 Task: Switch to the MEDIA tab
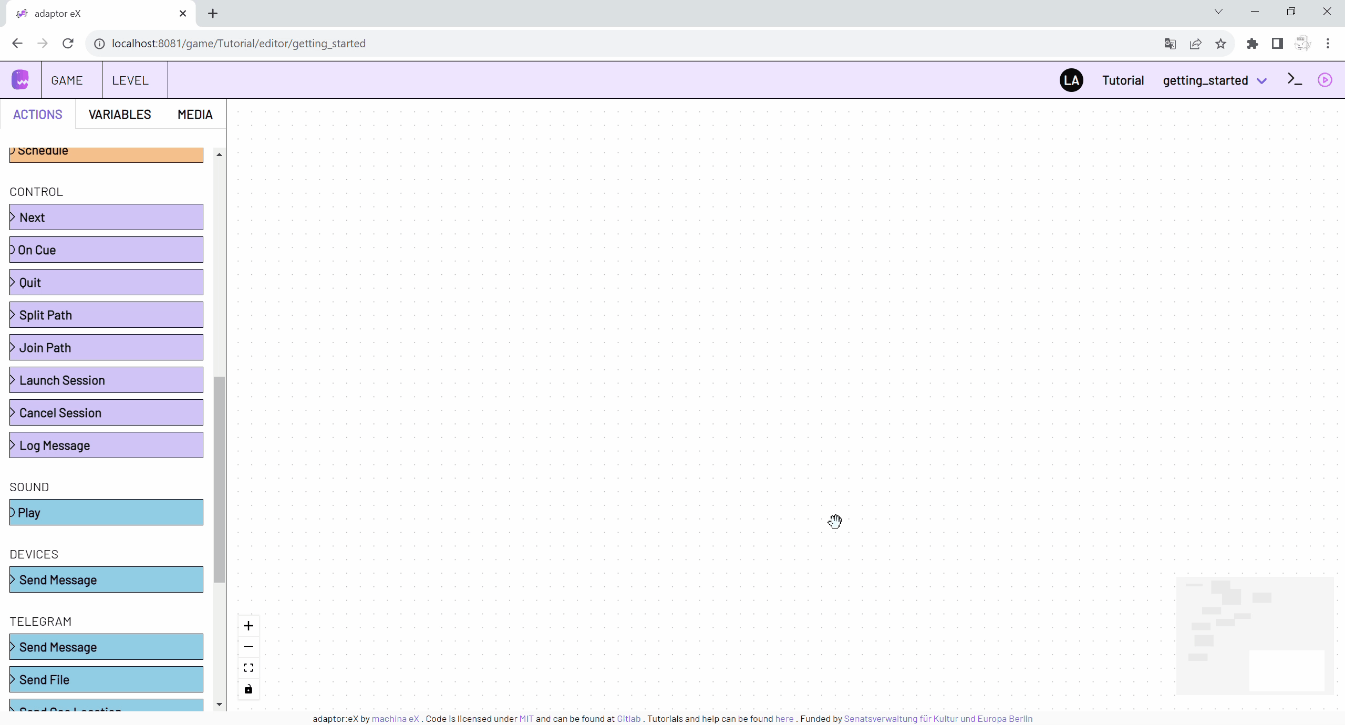(x=194, y=115)
